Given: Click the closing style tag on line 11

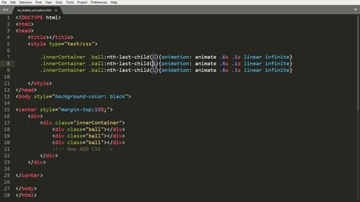Looking at the screenshot, I should click(40, 84).
